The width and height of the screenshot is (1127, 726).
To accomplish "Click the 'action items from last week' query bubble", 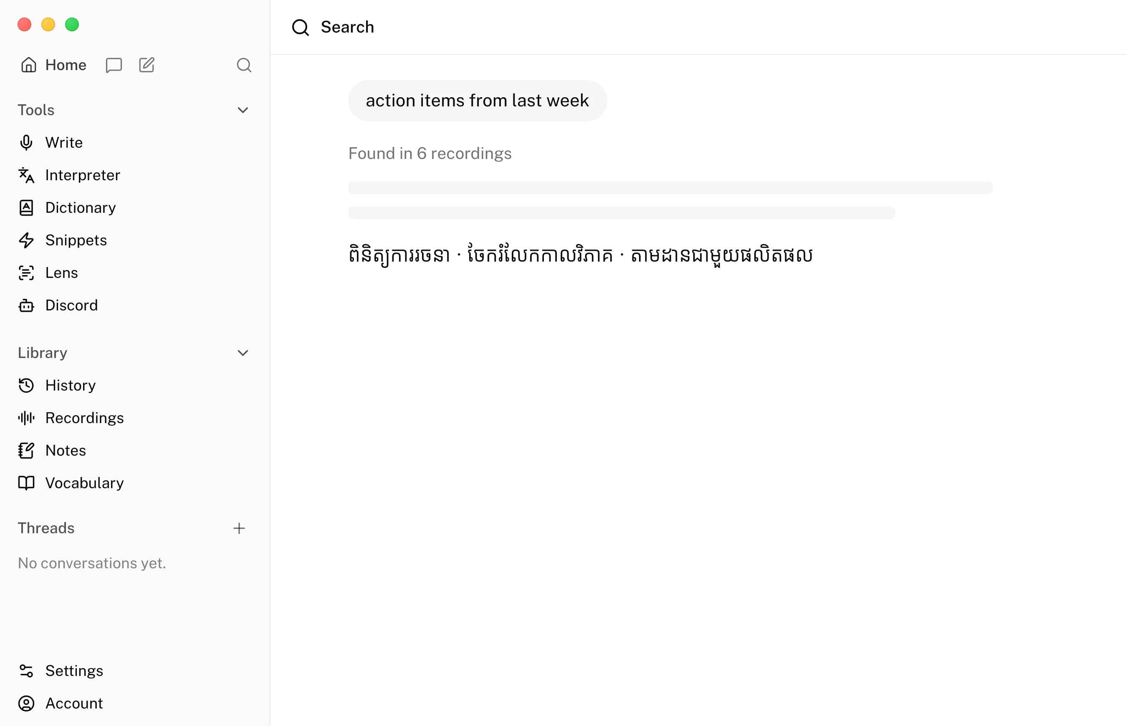I will pyautogui.click(x=477, y=101).
